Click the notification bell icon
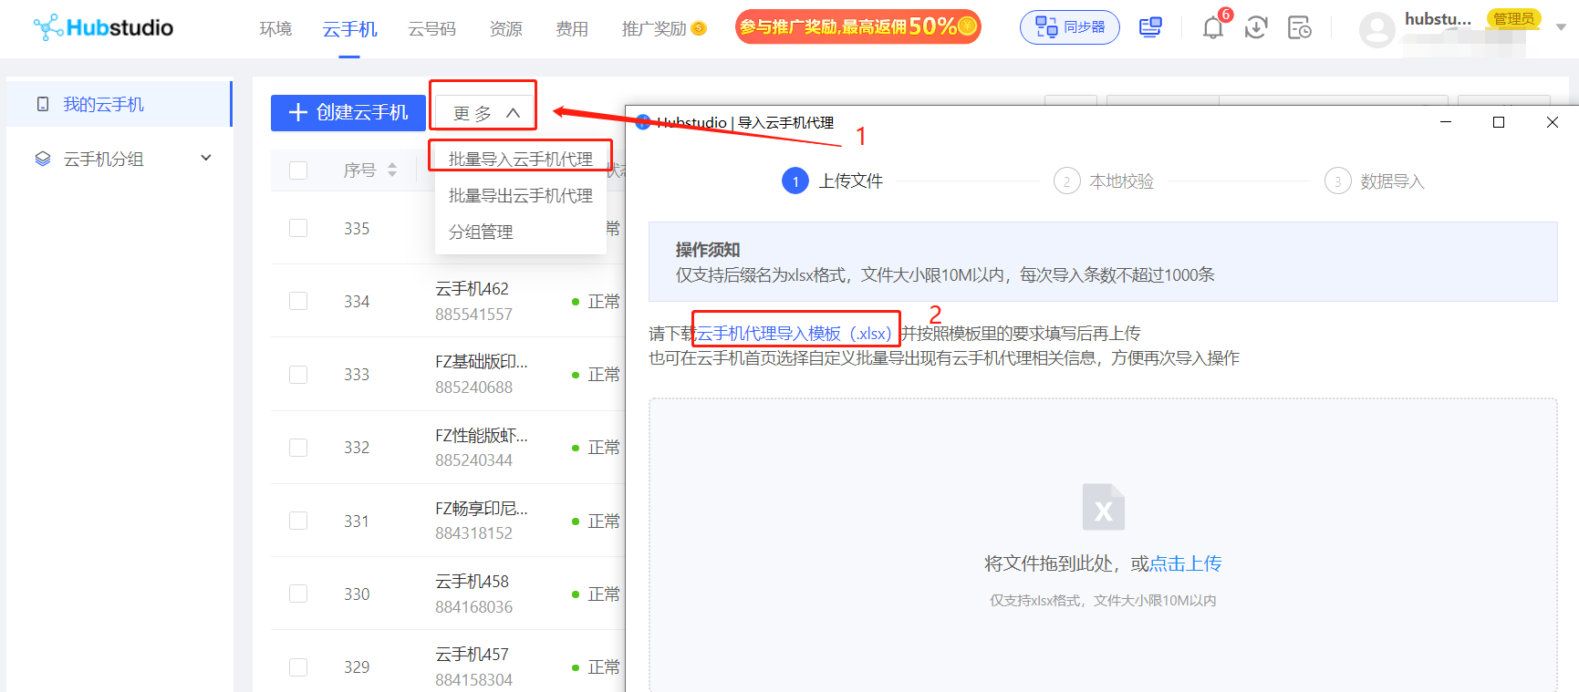 1212,28
